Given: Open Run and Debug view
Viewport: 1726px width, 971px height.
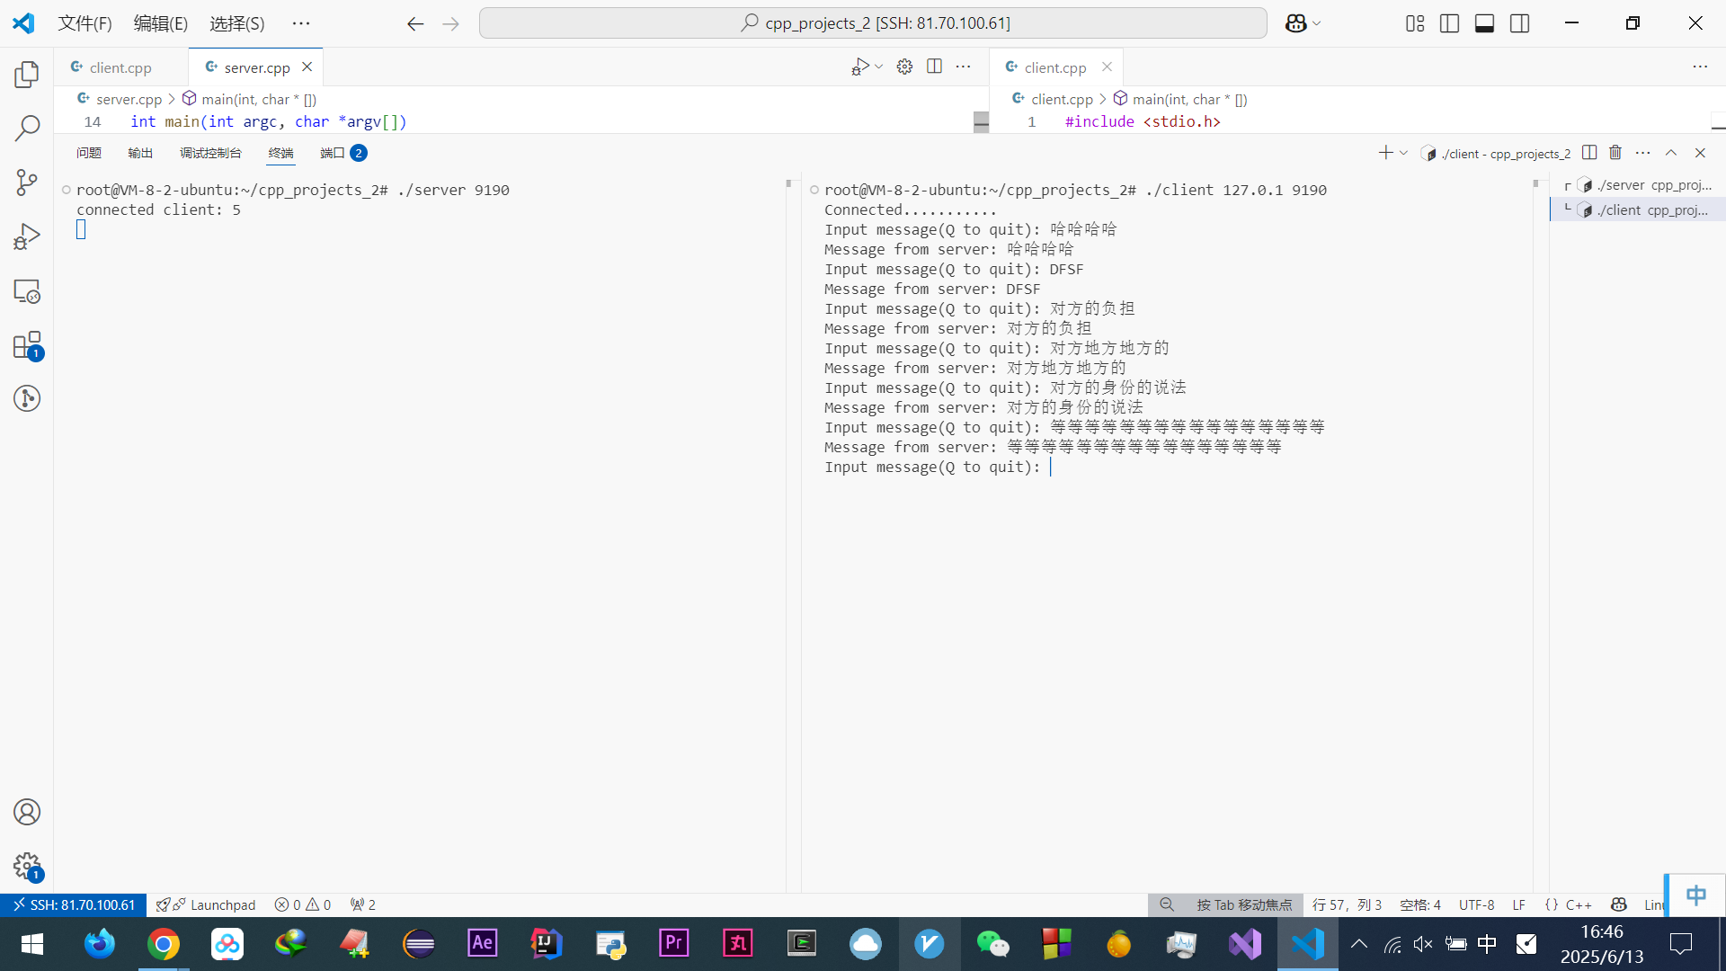Looking at the screenshot, I should (x=27, y=236).
